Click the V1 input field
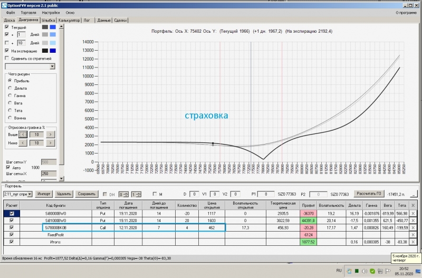 click(215, 194)
